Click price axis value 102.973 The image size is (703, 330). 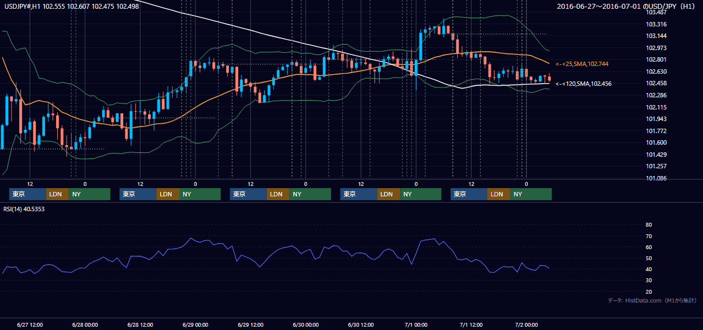click(x=656, y=48)
